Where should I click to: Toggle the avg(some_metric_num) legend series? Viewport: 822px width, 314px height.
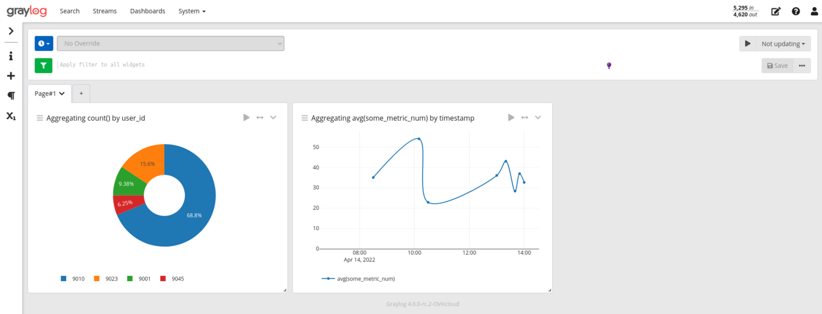(x=358, y=279)
